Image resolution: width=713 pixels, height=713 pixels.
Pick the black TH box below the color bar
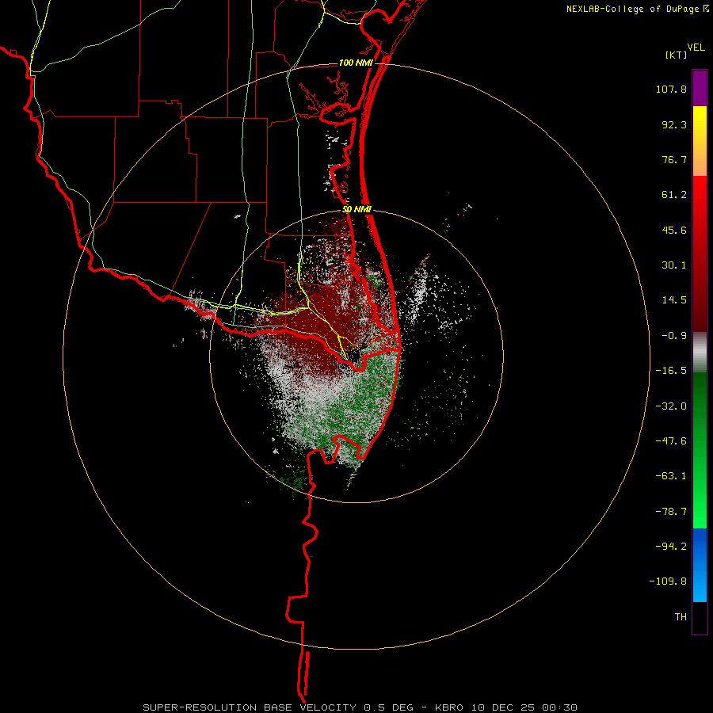click(x=700, y=618)
